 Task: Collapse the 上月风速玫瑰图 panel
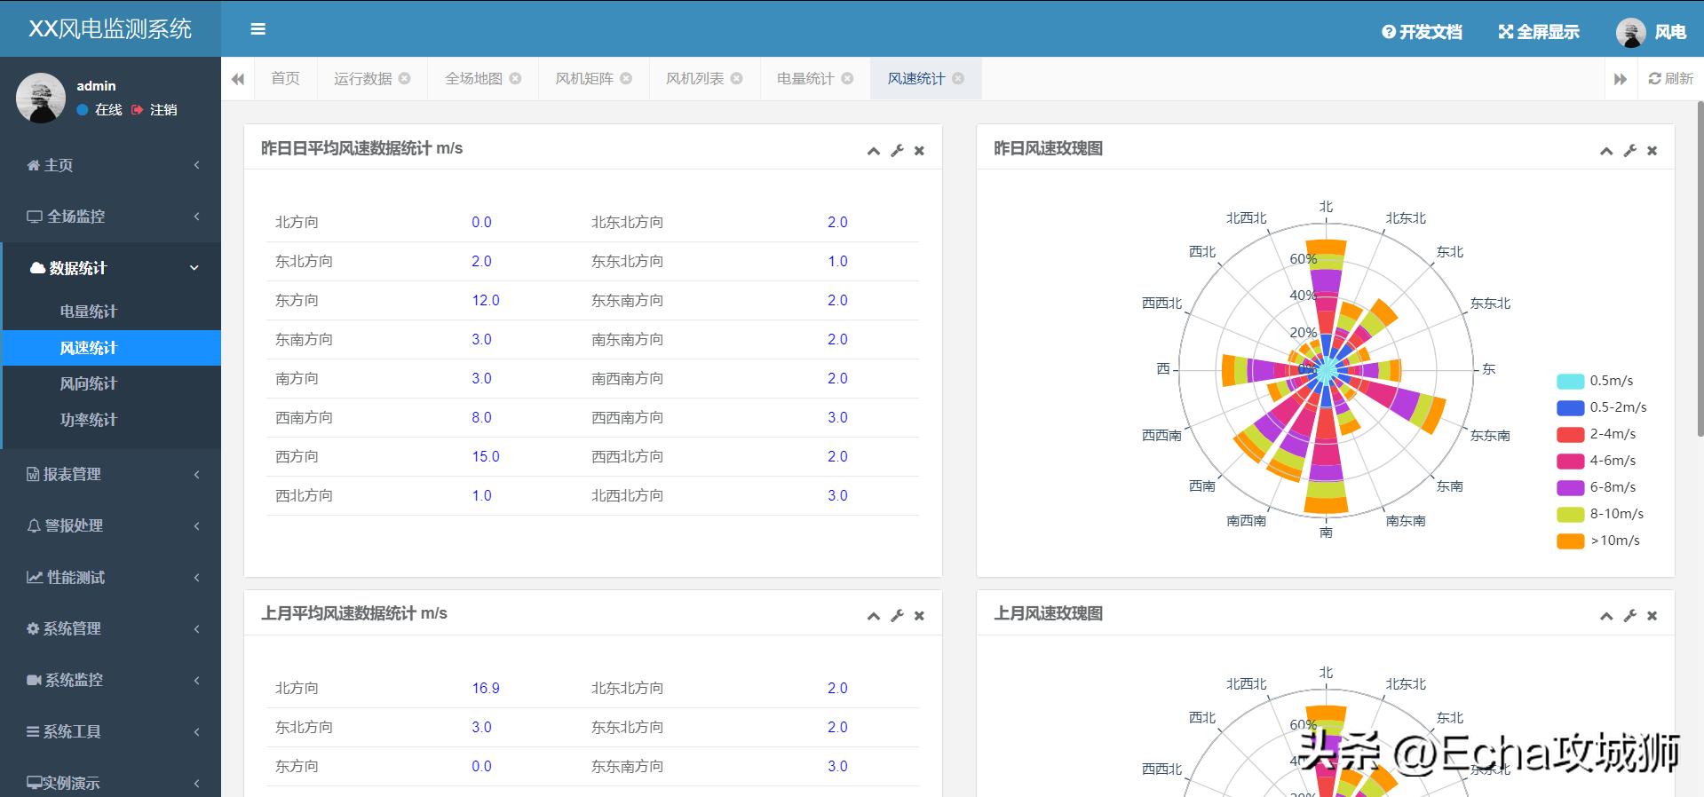pyautogui.click(x=1606, y=616)
